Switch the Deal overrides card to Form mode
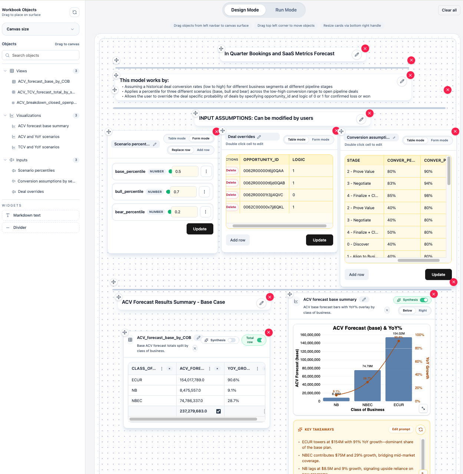Viewport: 463px width, 474px height. [321, 139]
